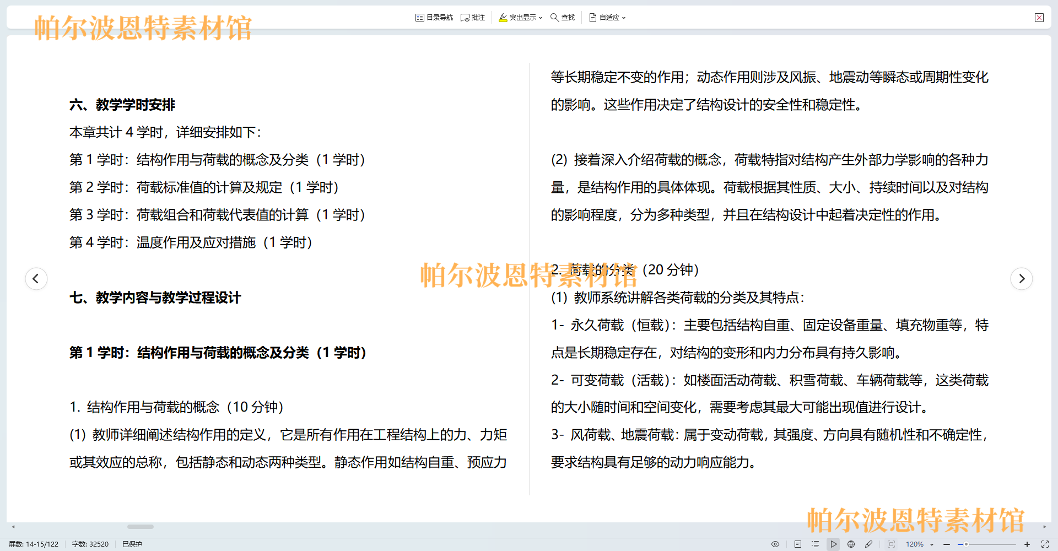Screen dimensions: 1058x551
Task: Click the fit page frame icon
Action: coord(891,544)
